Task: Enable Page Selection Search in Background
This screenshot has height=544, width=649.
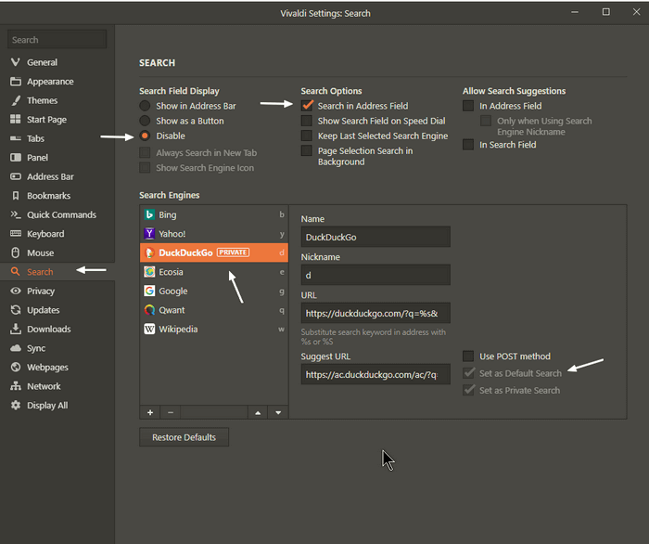Action: click(307, 150)
